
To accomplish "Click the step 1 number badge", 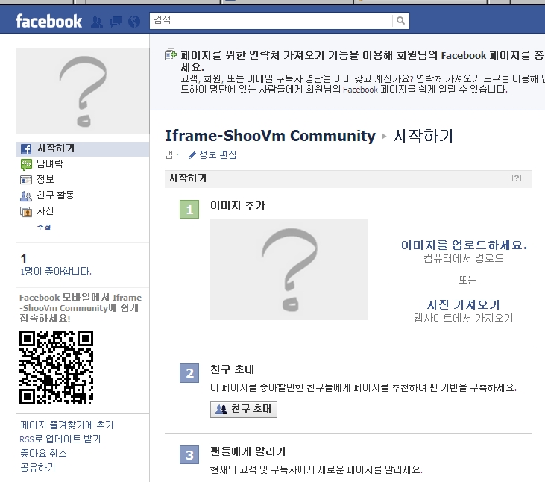I will [189, 210].
